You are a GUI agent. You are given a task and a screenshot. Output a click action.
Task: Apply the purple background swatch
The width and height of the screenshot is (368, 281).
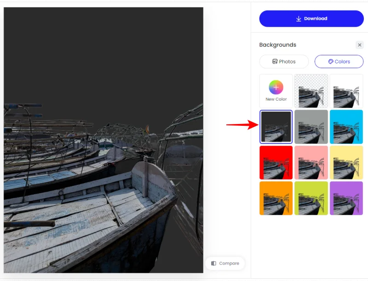point(346,198)
